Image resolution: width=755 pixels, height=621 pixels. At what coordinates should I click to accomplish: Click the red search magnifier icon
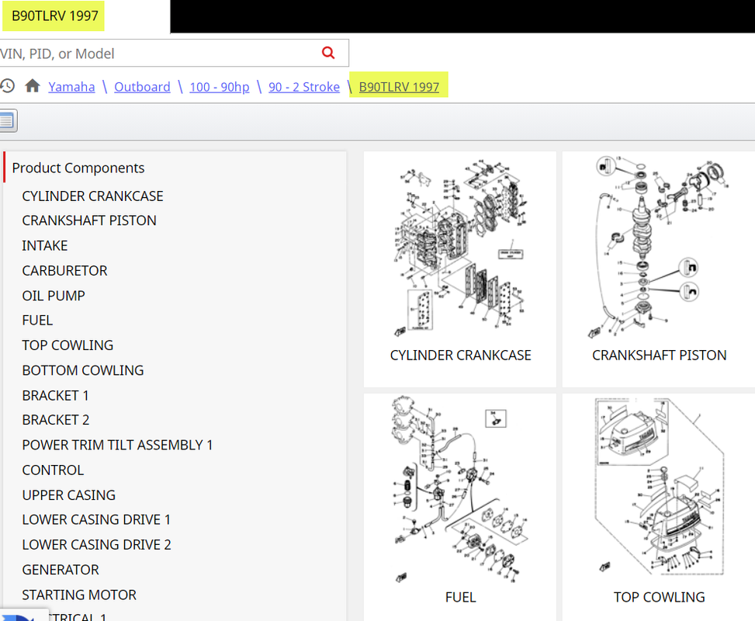pyautogui.click(x=328, y=53)
